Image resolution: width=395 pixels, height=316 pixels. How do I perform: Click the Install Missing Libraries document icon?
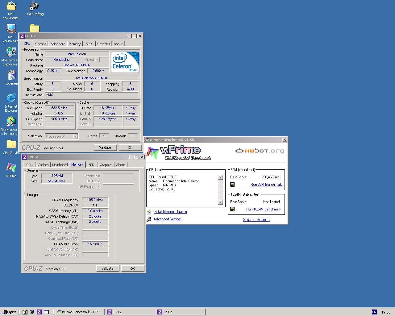149,212
